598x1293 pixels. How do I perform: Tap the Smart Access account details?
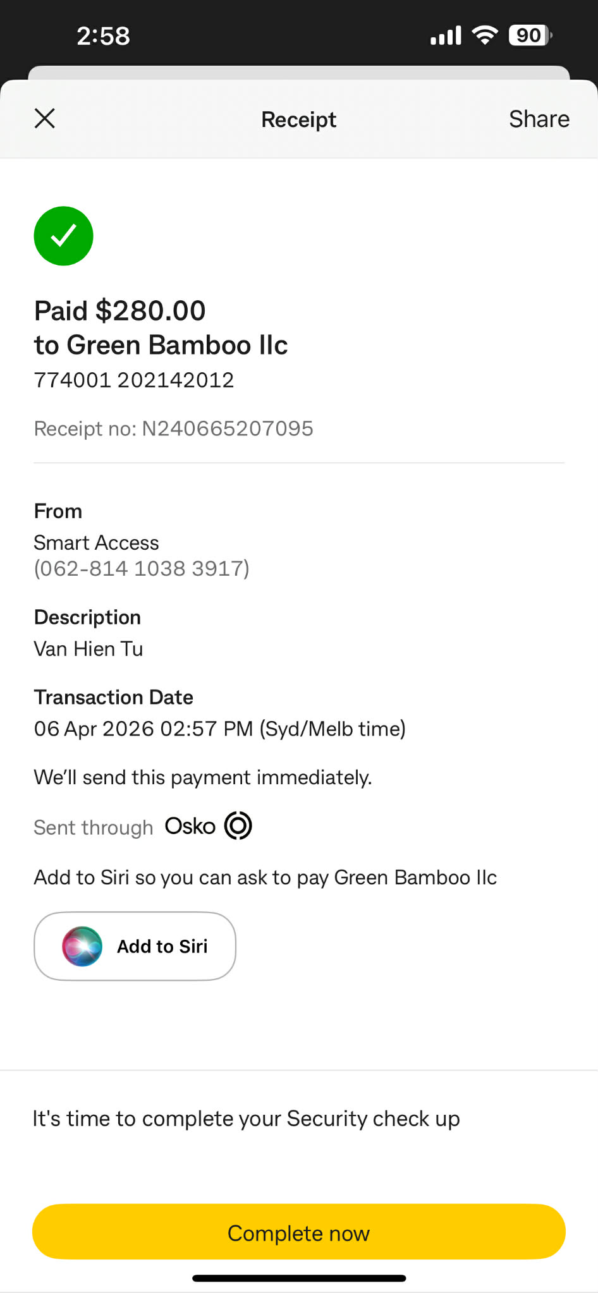(x=142, y=555)
